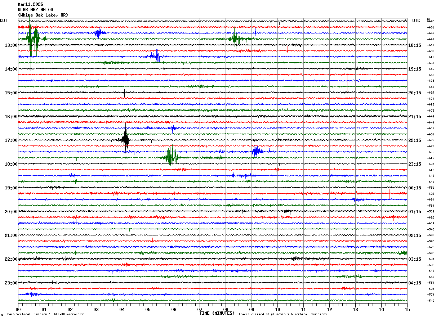Click the big green seismic burst near minute 06

coord(171,157)
